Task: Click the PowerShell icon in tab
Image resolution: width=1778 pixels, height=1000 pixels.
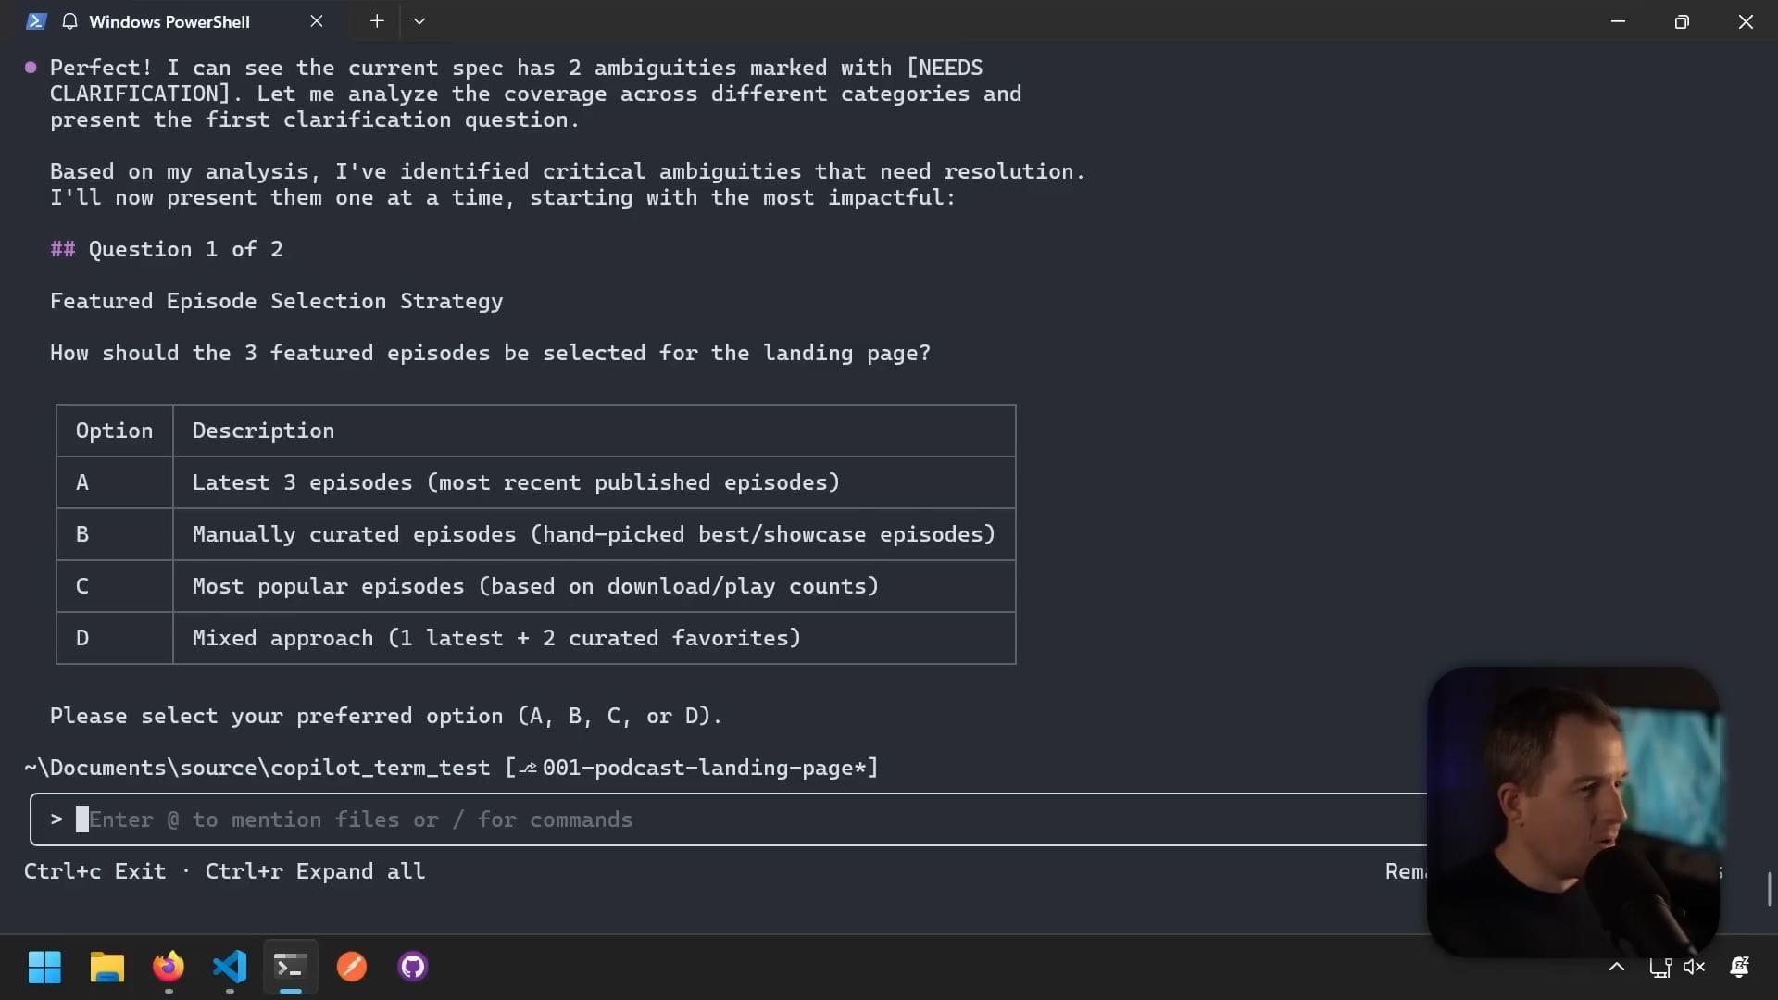Action: 36,21
